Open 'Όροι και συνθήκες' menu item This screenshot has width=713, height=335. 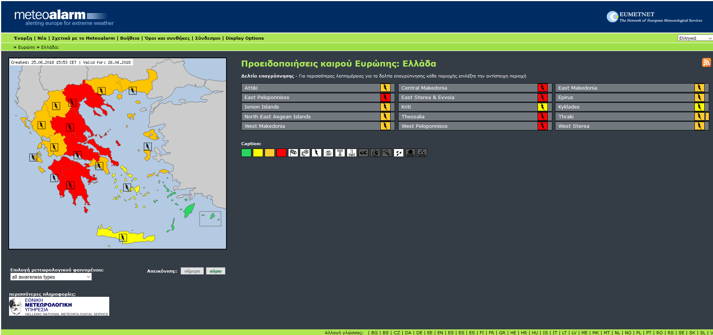pyautogui.click(x=167, y=38)
